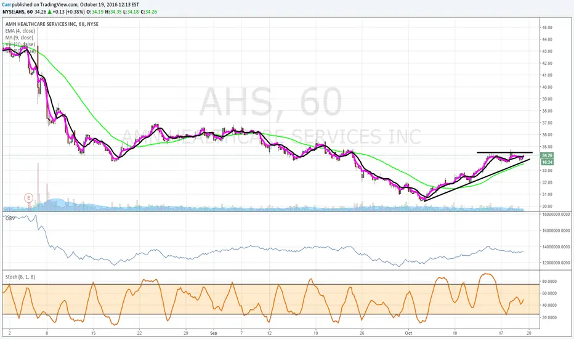Select the black ascending trendline on chart
Image resolution: width=574 pixels, height=339 pixels.
coord(476,181)
